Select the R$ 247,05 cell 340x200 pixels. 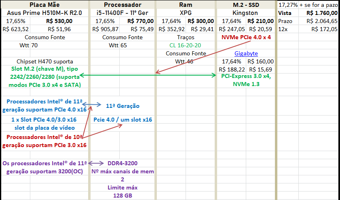coord(232,29)
